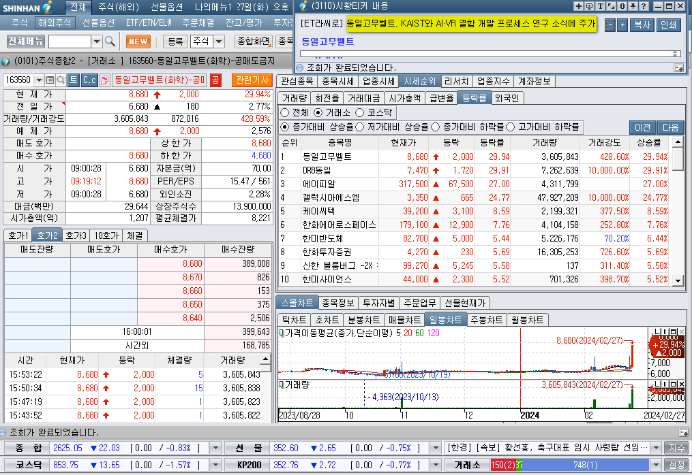This screenshot has width=692, height=475.
Task: Switch to the 주봉차트 tab
Action: pyautogui.click(x=486, y=320)
